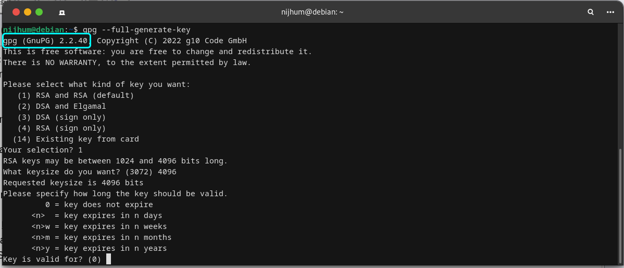This screenshot has width=624, height=268.
Task: Maximize window using green button
Action: (39, 12)
